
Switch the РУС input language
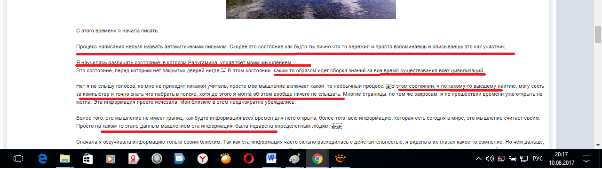(x=538, y=159)
